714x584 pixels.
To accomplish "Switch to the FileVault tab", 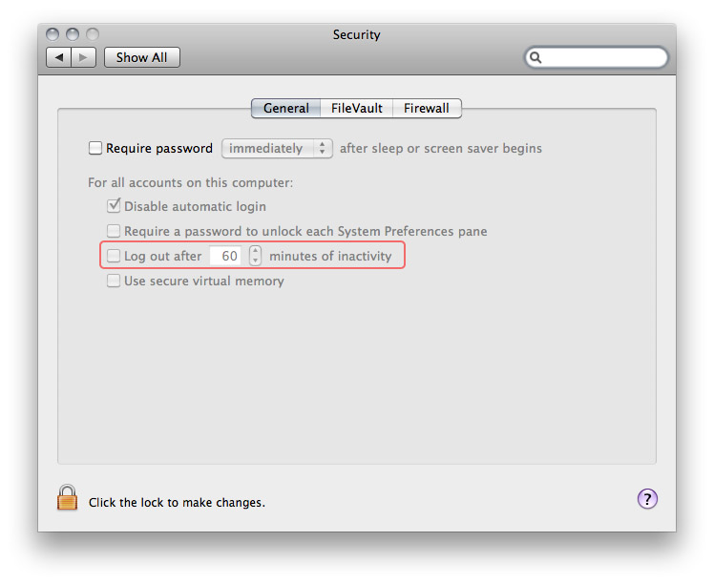I will point(357,109).
